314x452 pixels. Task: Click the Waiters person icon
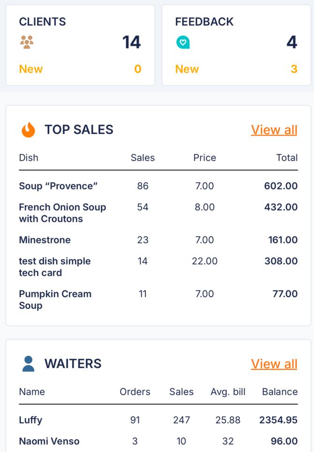coord(28,364)
